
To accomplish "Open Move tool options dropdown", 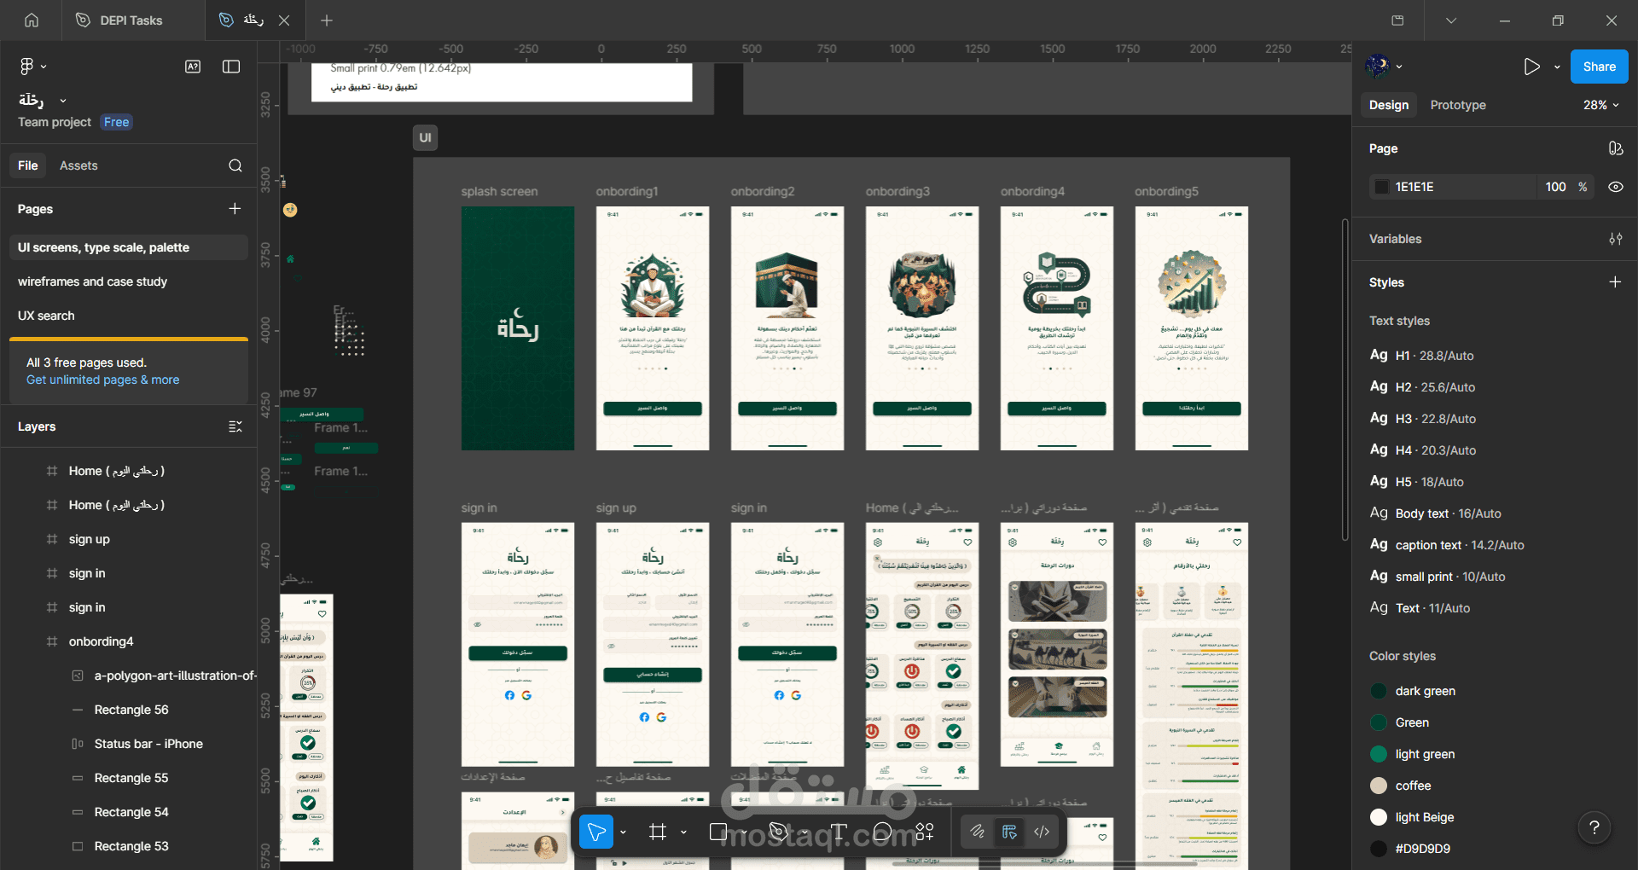I will click(x=623, y=832).
